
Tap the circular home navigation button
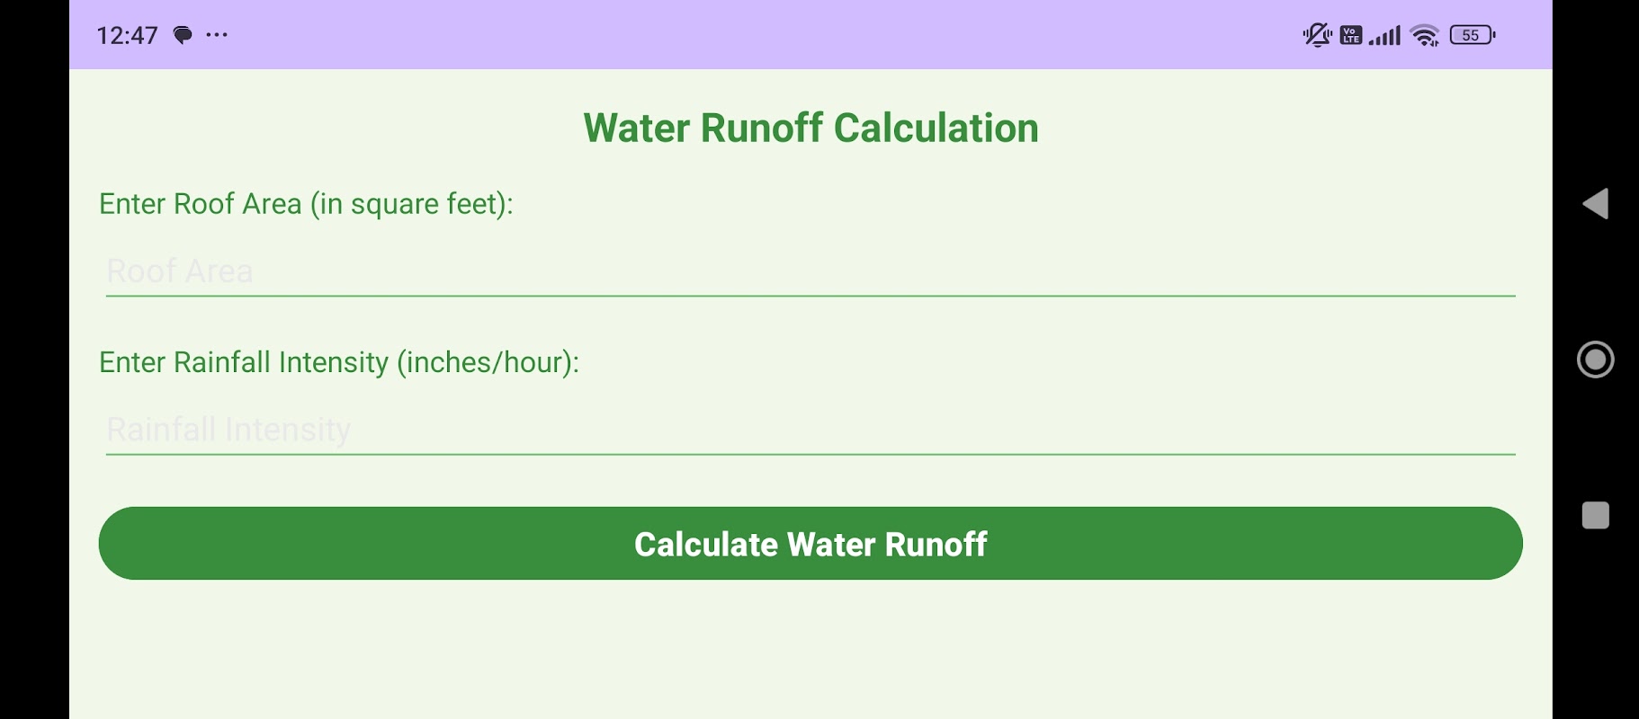1595,359
